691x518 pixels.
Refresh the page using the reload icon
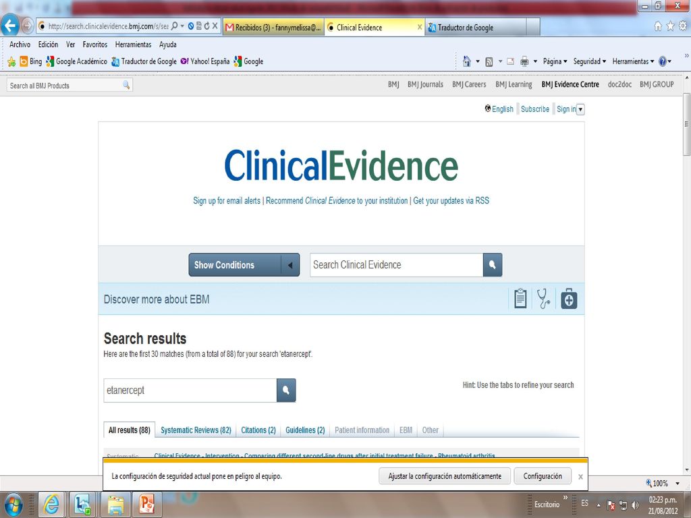coord(206,26)
